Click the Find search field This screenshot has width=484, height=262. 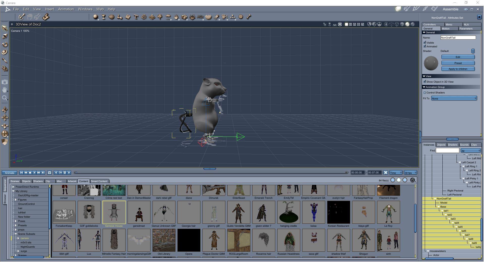[447, 150]
